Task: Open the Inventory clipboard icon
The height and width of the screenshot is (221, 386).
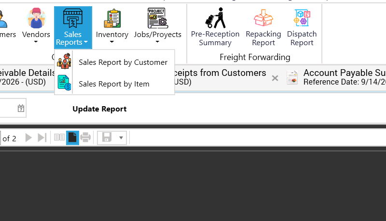Action: click(112, 18)
